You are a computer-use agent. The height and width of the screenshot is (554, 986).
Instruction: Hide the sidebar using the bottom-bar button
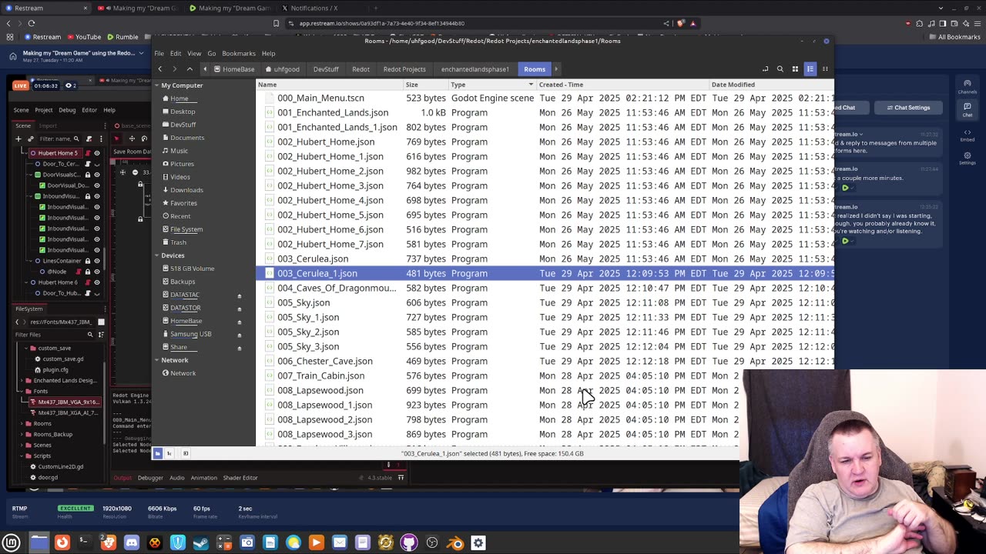pyautogui.click(x=185, y=453)
